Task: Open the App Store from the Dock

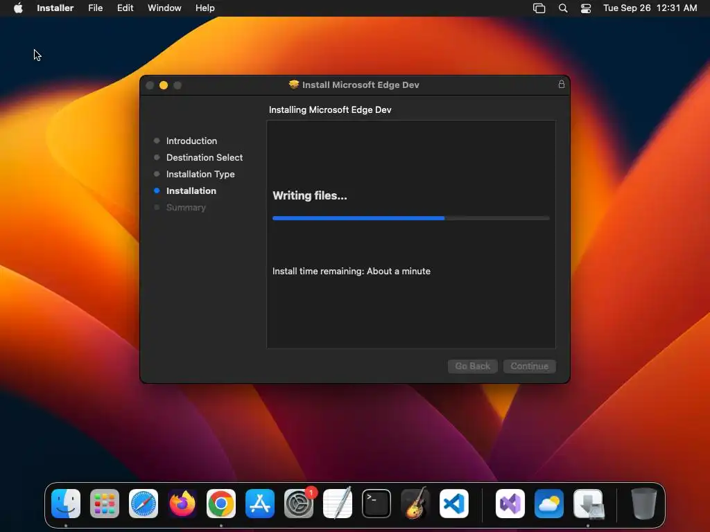Action: [x=260, y=504]
